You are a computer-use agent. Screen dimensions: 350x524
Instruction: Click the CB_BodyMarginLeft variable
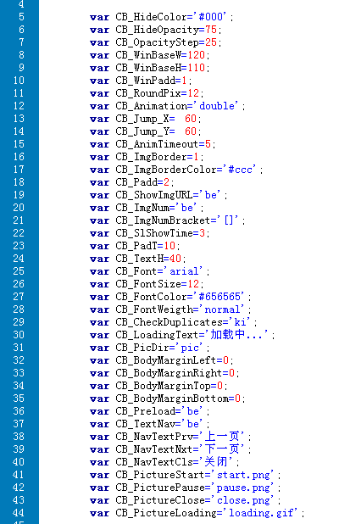click(166, 360)
